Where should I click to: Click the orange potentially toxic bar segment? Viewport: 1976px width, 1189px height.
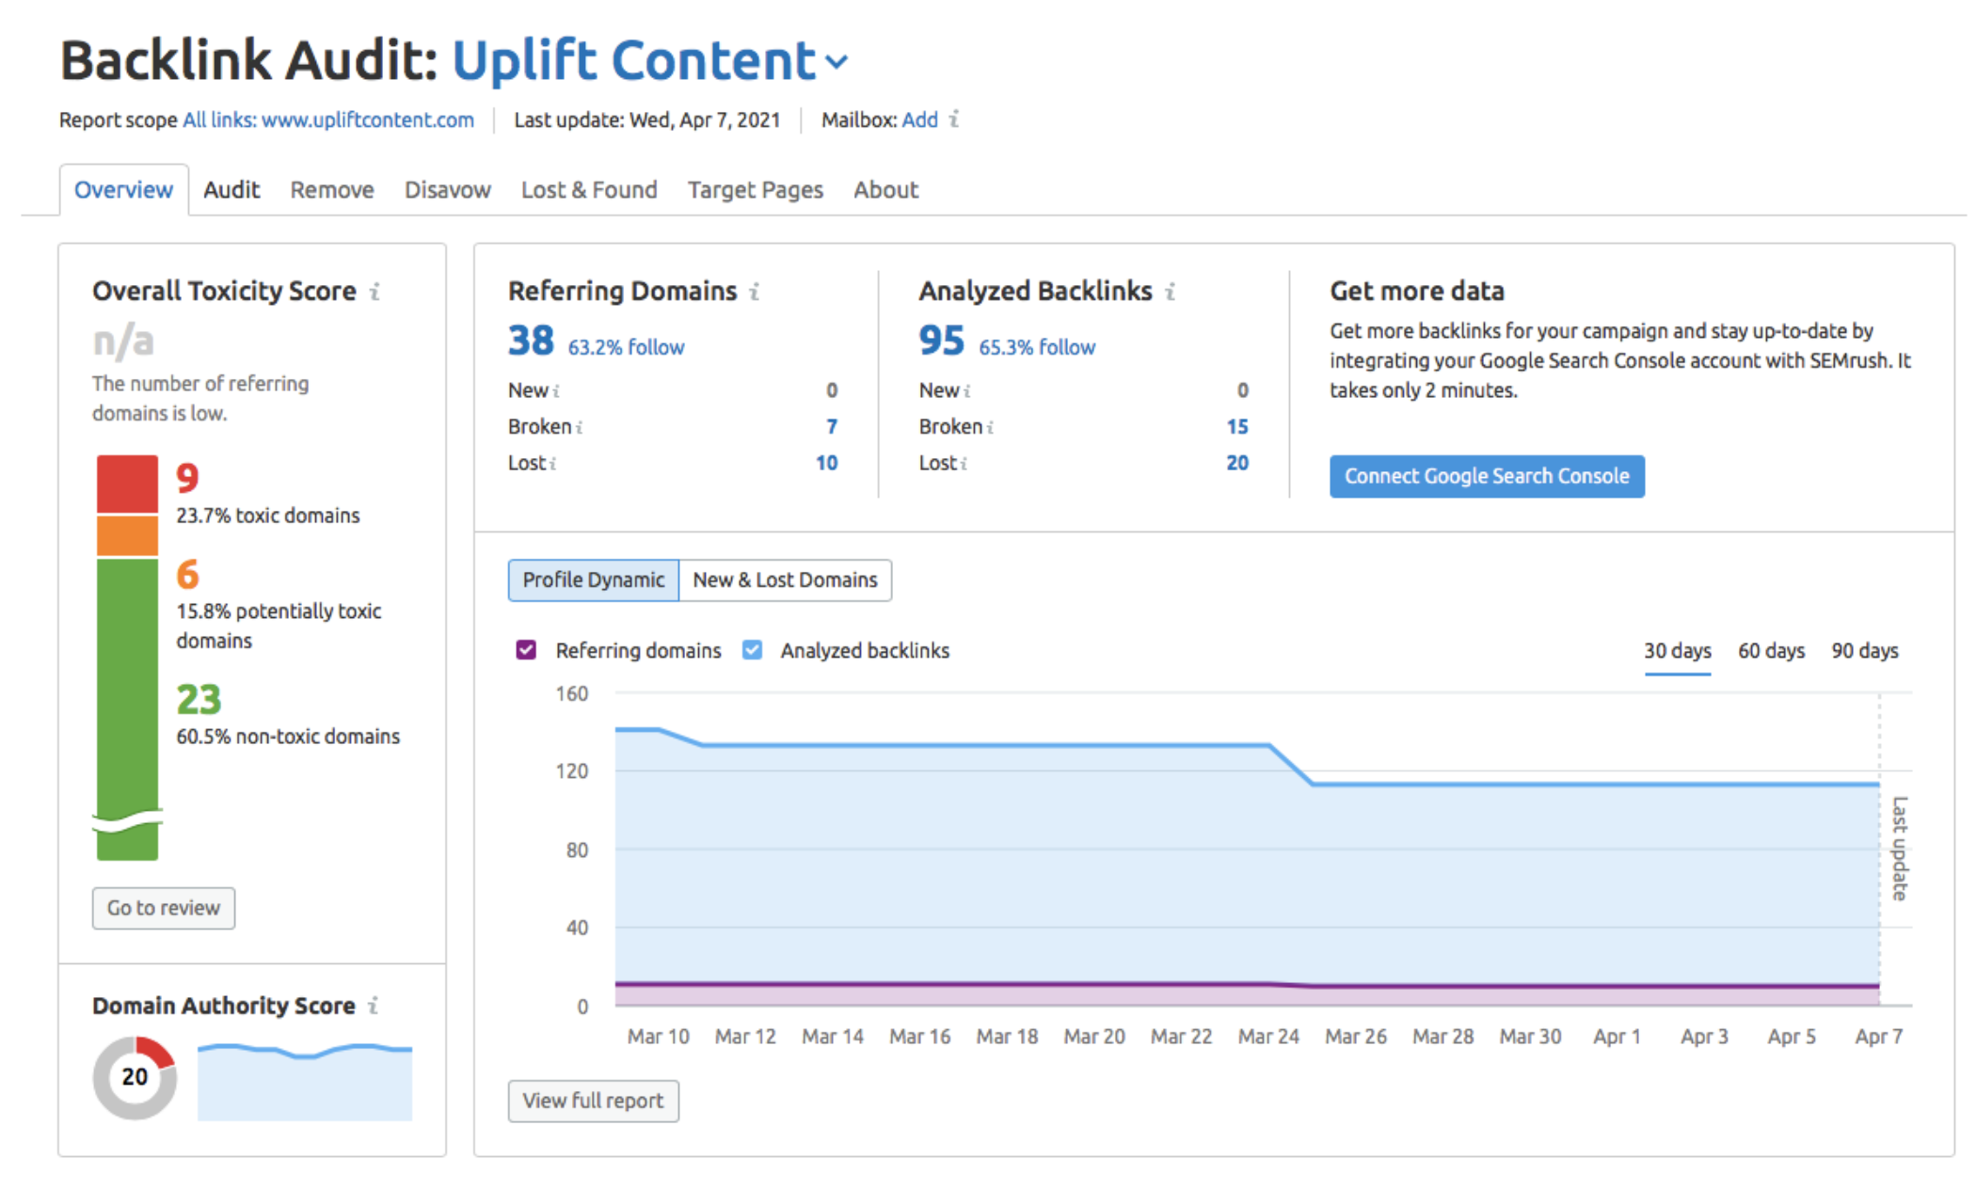[x=127, y=535]
